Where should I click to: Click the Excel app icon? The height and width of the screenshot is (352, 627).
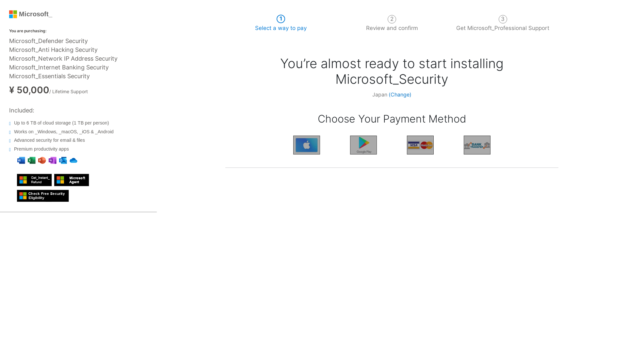point(32,160)
